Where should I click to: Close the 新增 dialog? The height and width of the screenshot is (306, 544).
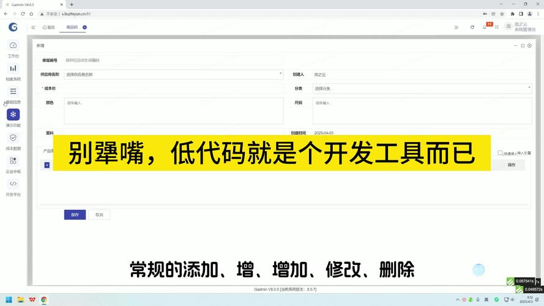(529, 45)
